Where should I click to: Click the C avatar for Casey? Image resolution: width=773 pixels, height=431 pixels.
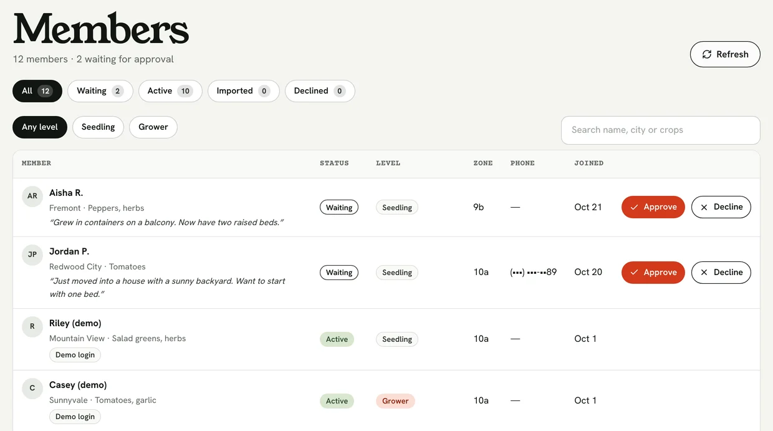(32, 388)
